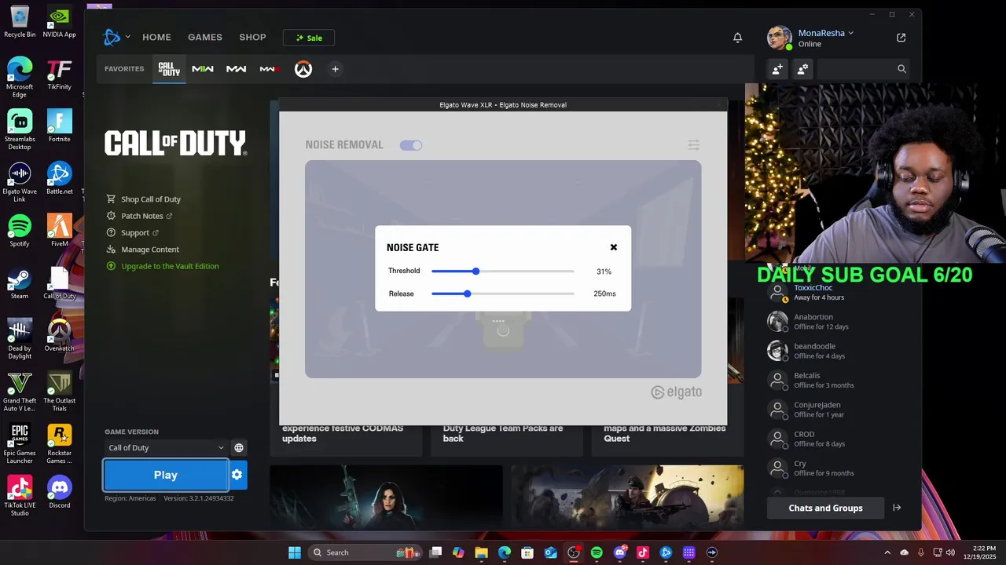Focus the friends search field
Image resolution: width=1006 pixels, height=565 pixels.
pyautogui.click(x=863, y=69)
